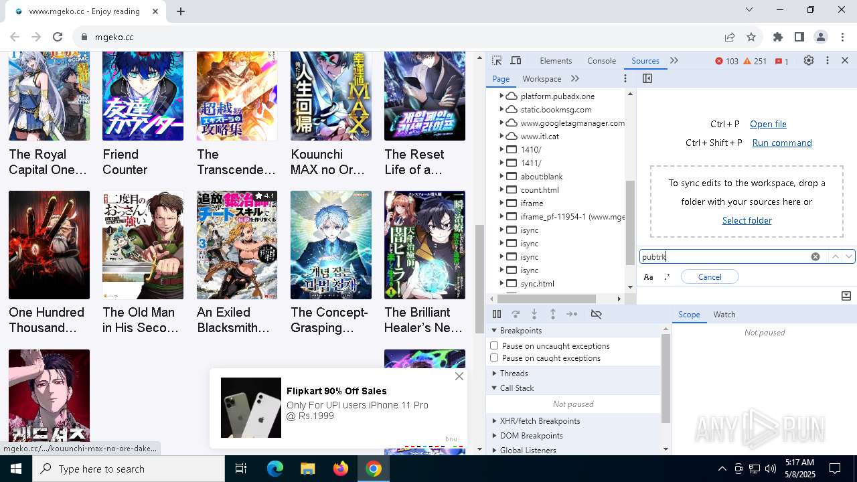Step out of current function
This screenshot has height=482, width=857.
pos(553,314)
